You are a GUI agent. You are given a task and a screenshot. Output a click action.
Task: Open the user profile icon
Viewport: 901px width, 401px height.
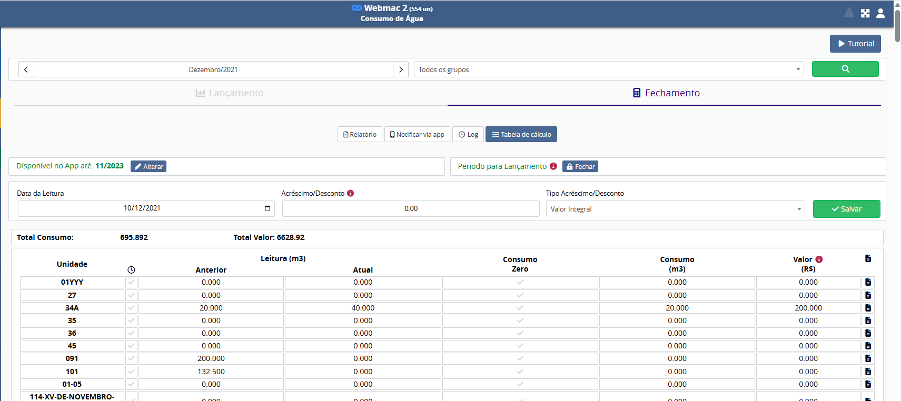[x=880, y=13]
